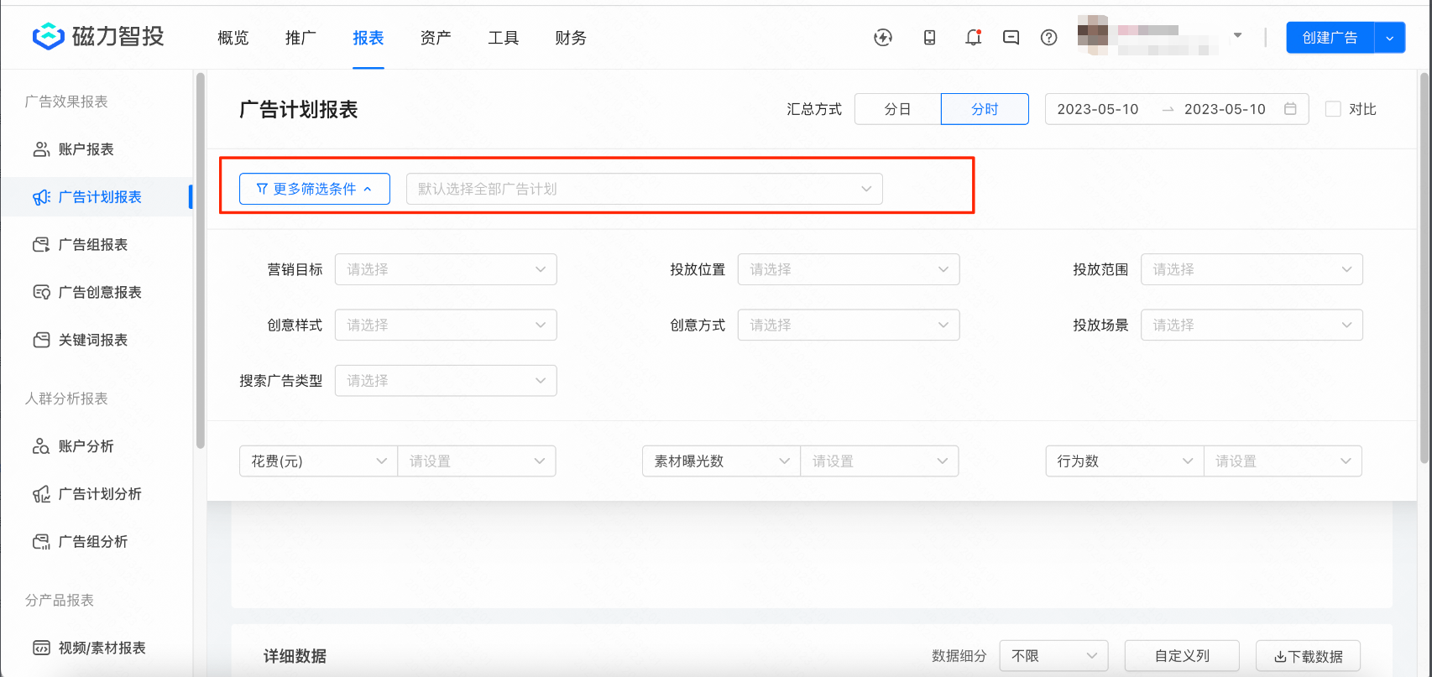
Task: Click the 广告计划报表 megaphone icon
Action: pyautogui.click(x=41, y=197)
